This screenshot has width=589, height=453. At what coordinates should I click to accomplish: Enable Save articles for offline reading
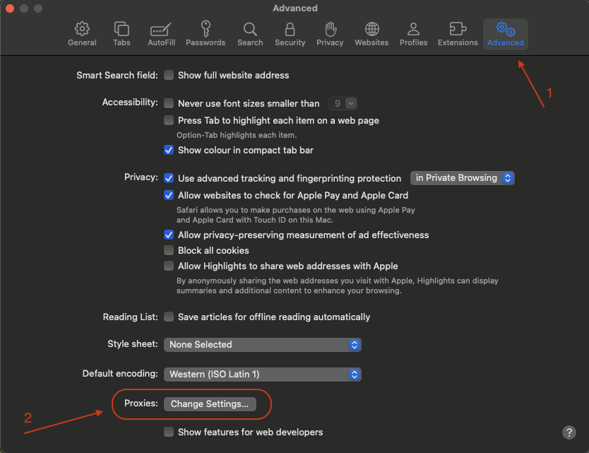(169, 317)
